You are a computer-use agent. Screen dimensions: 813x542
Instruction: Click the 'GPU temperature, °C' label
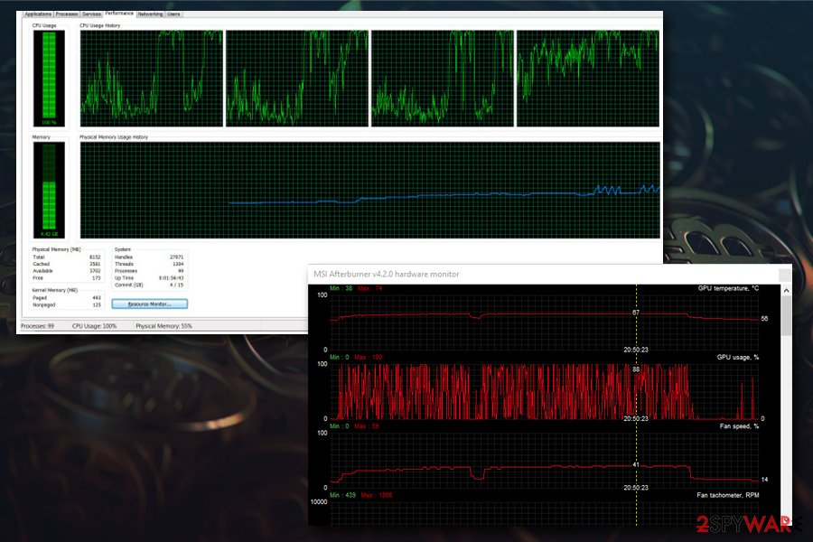(x=728, y=288)
